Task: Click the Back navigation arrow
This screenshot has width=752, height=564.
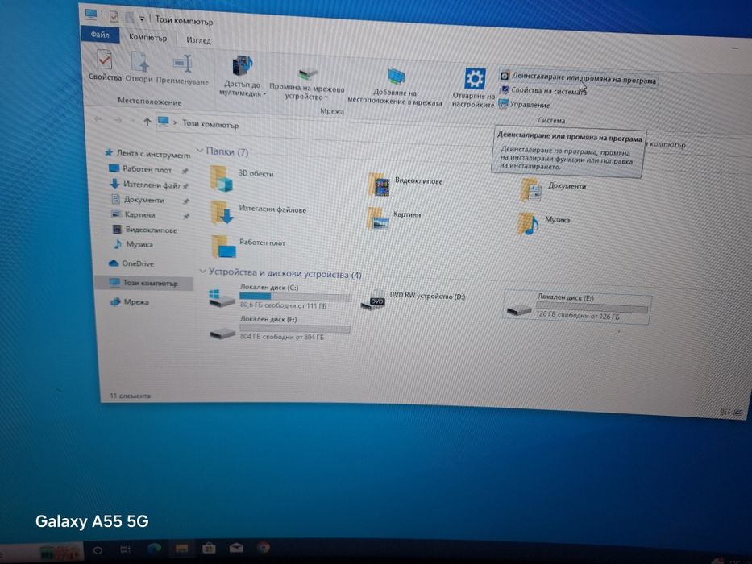Action: click(98, 118)
